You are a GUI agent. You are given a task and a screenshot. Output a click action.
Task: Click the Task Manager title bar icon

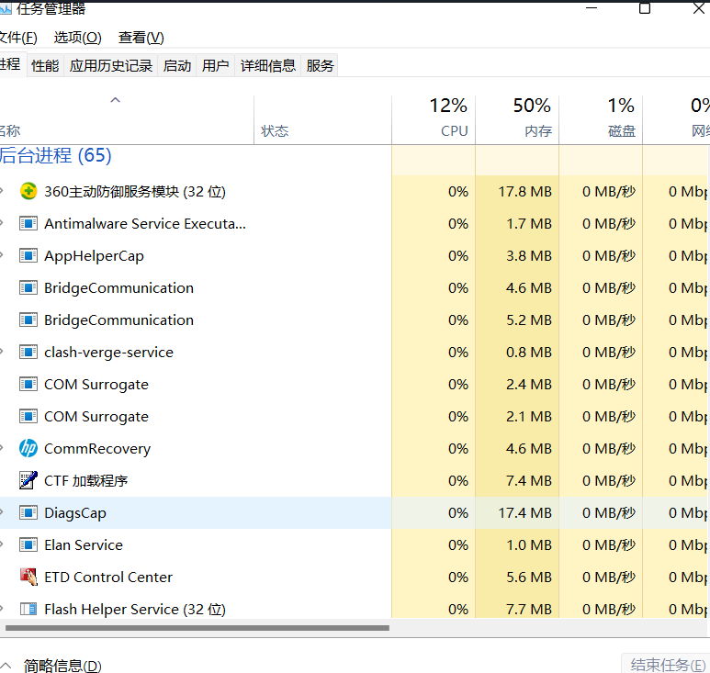tap(6, 8)
